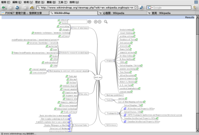Click the mind map back arrow icon
This screenshot has width=199, height=135.
point(90,22)
